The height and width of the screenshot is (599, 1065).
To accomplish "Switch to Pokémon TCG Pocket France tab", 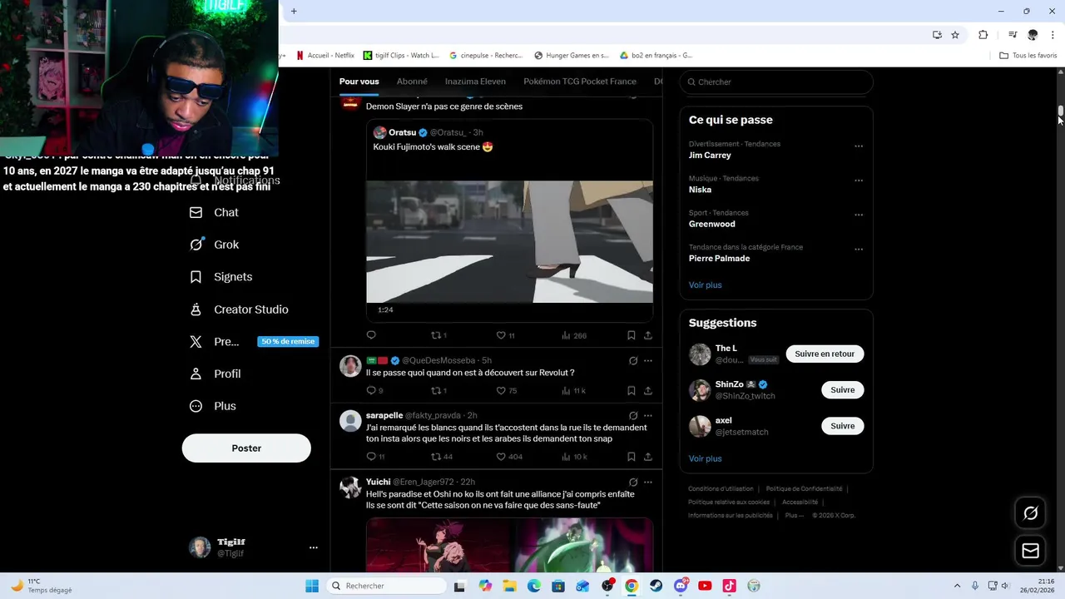I will click(x=580, y=82).
